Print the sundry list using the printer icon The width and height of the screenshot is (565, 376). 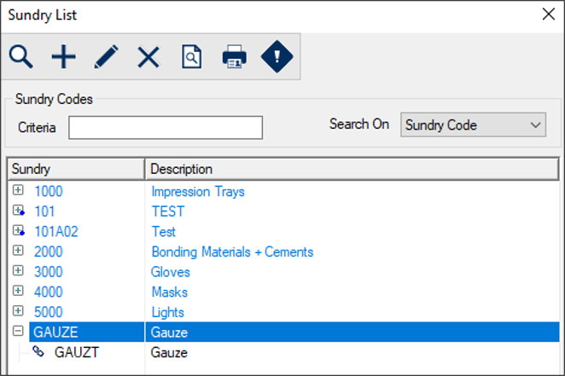[234, 56]
